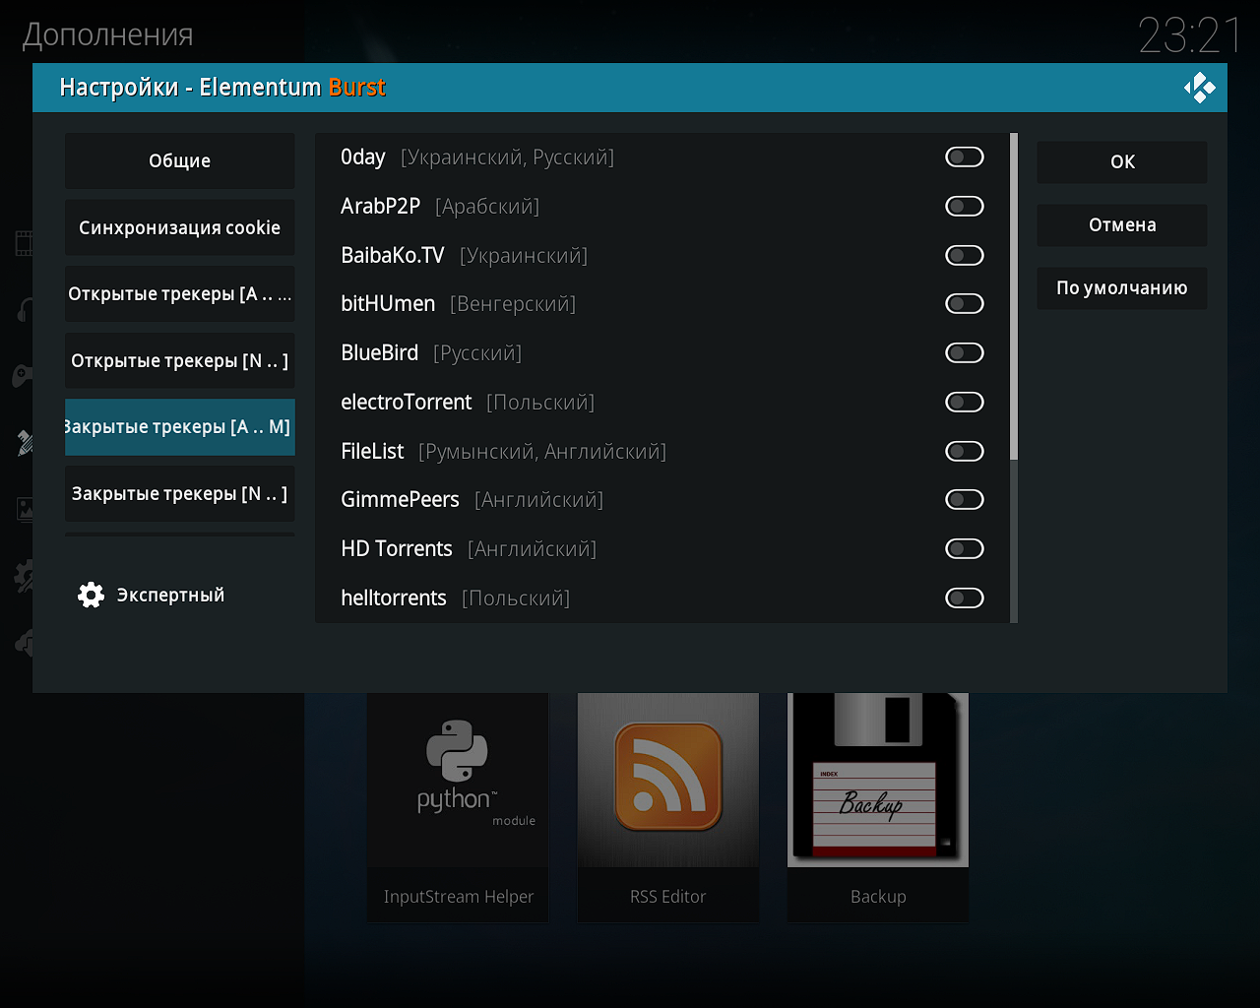Click the tracker list scrollbar
Screen dimensions: 1260x1008
tap(1014, 295)
